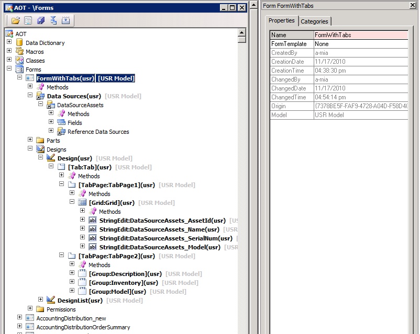Click the Designs node icon
The height and width of the screenshot is (334, 420).
pyautogui.click(x=40, y=149)
